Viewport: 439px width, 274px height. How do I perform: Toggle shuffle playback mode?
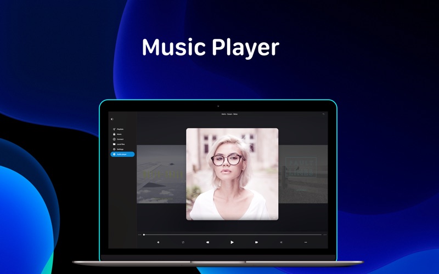click(281, 242)
